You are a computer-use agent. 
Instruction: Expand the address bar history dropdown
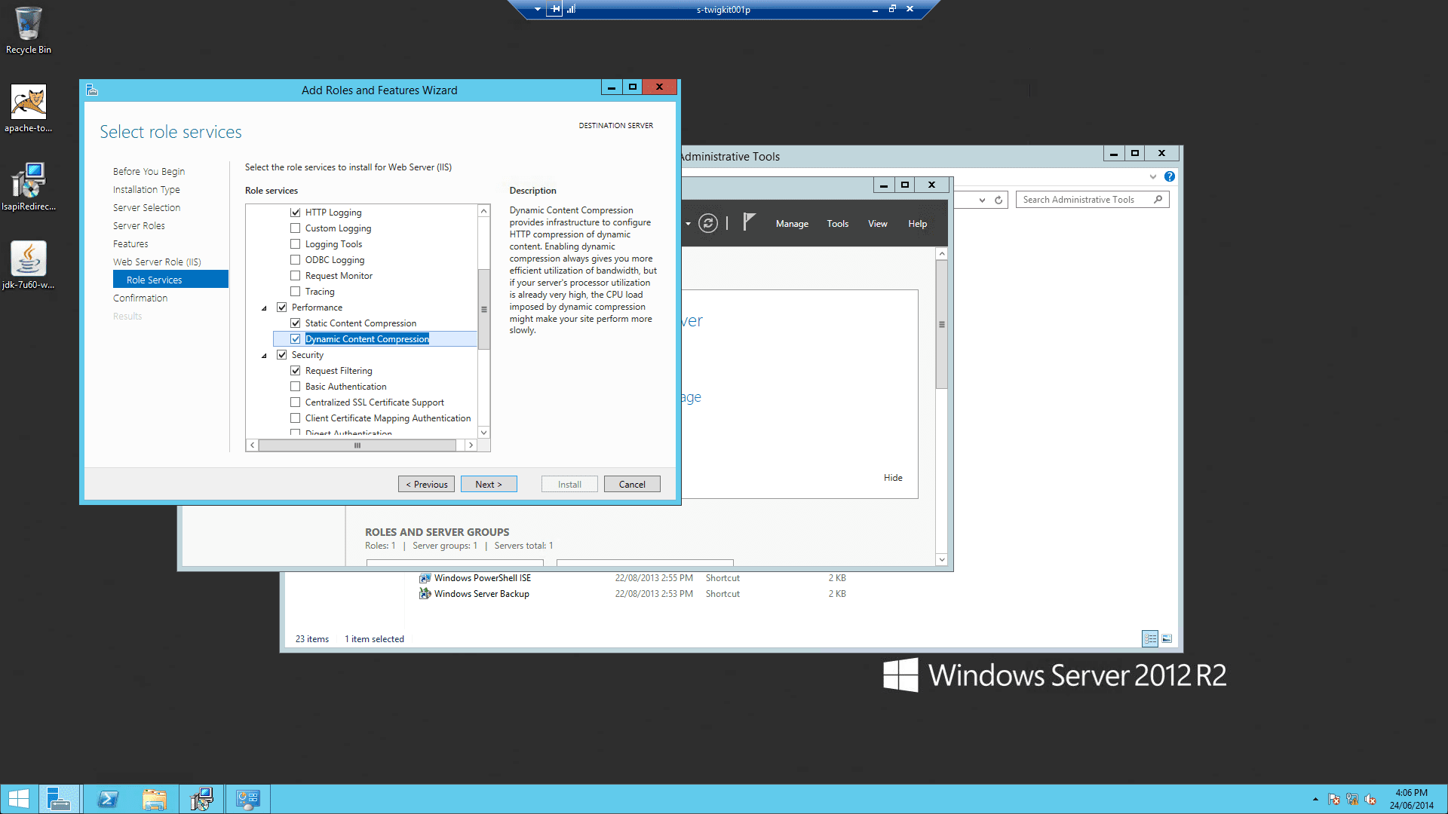(982, 200)
